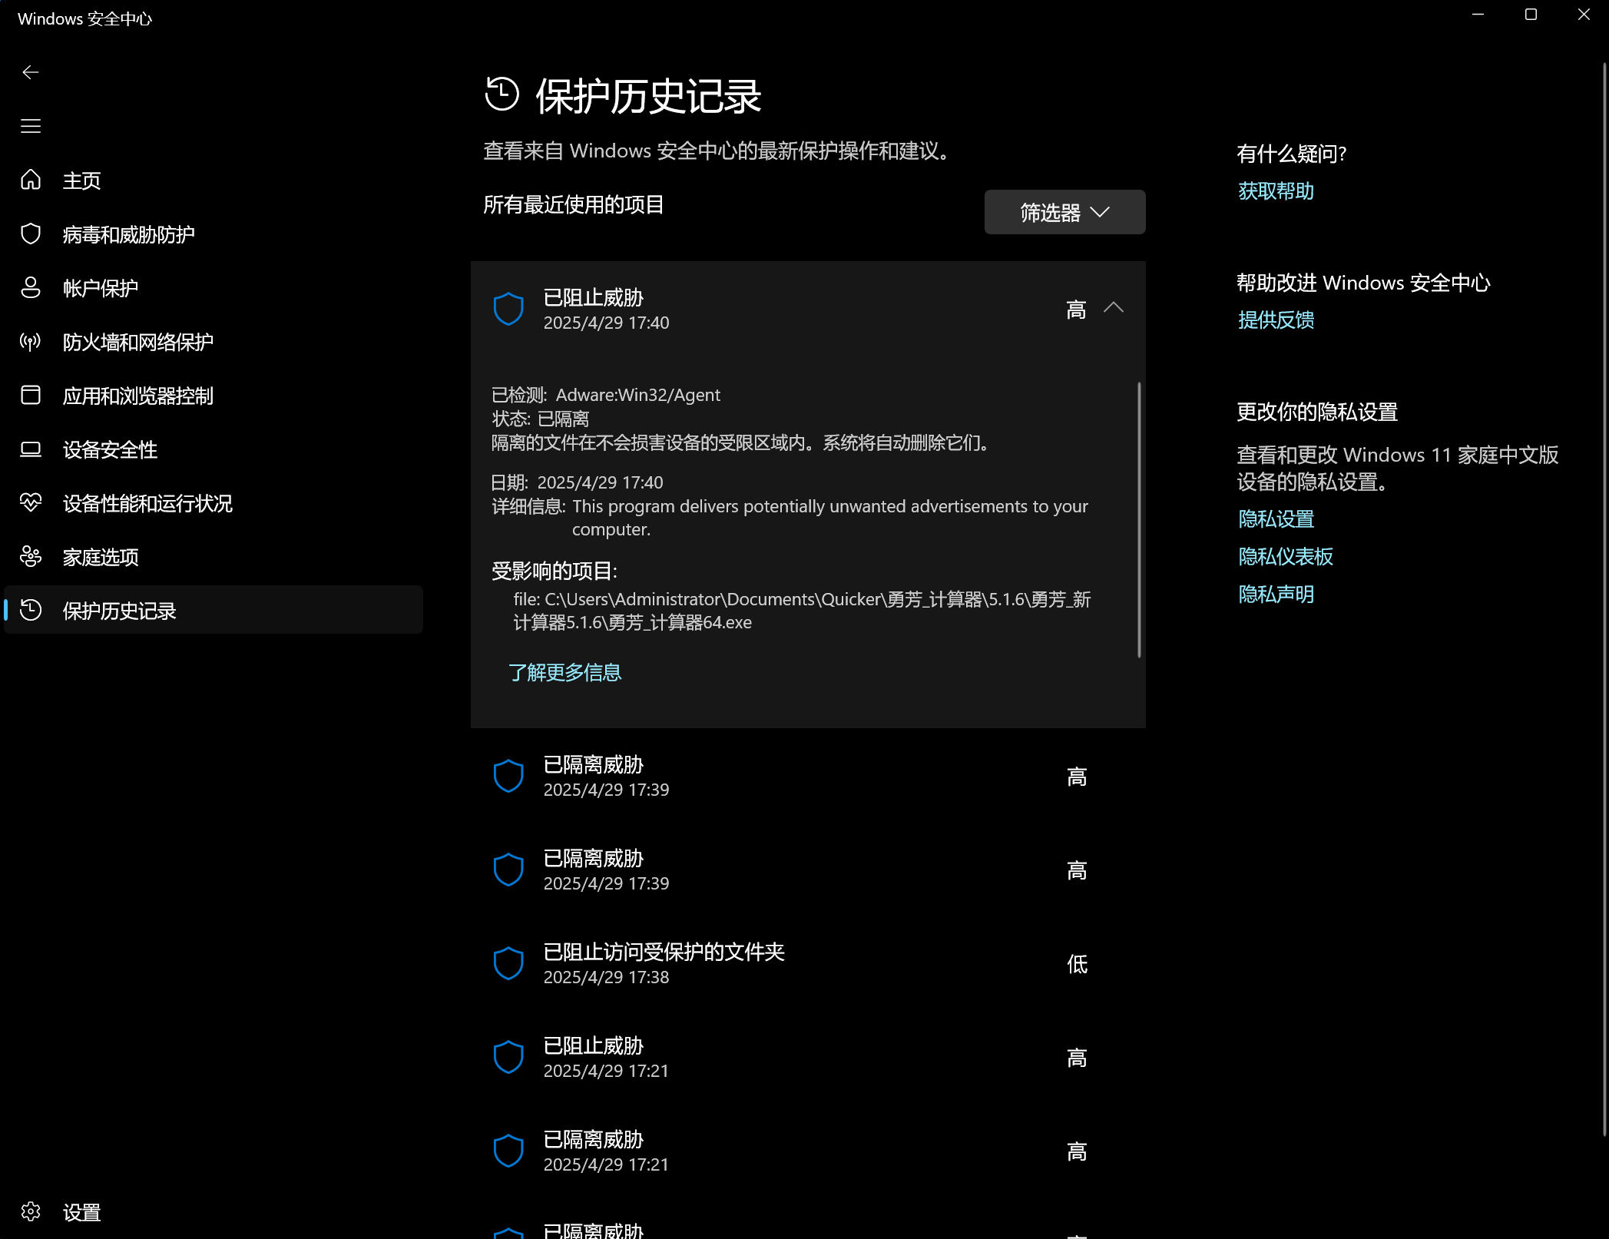The width and height of the screenshot is (1609, 1239).
Task: Click the protection history clock icon in sidebar
Action: (x=31, y=610)
